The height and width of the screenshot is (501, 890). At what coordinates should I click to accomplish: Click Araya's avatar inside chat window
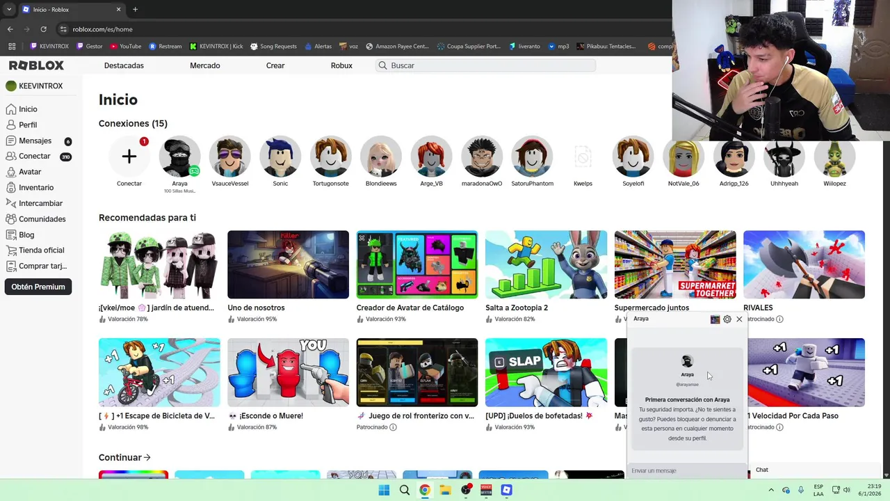687,361
